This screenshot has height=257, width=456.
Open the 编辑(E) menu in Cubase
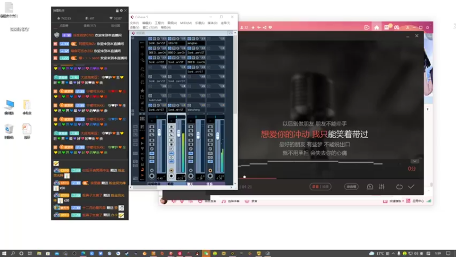tap(147, 23)
